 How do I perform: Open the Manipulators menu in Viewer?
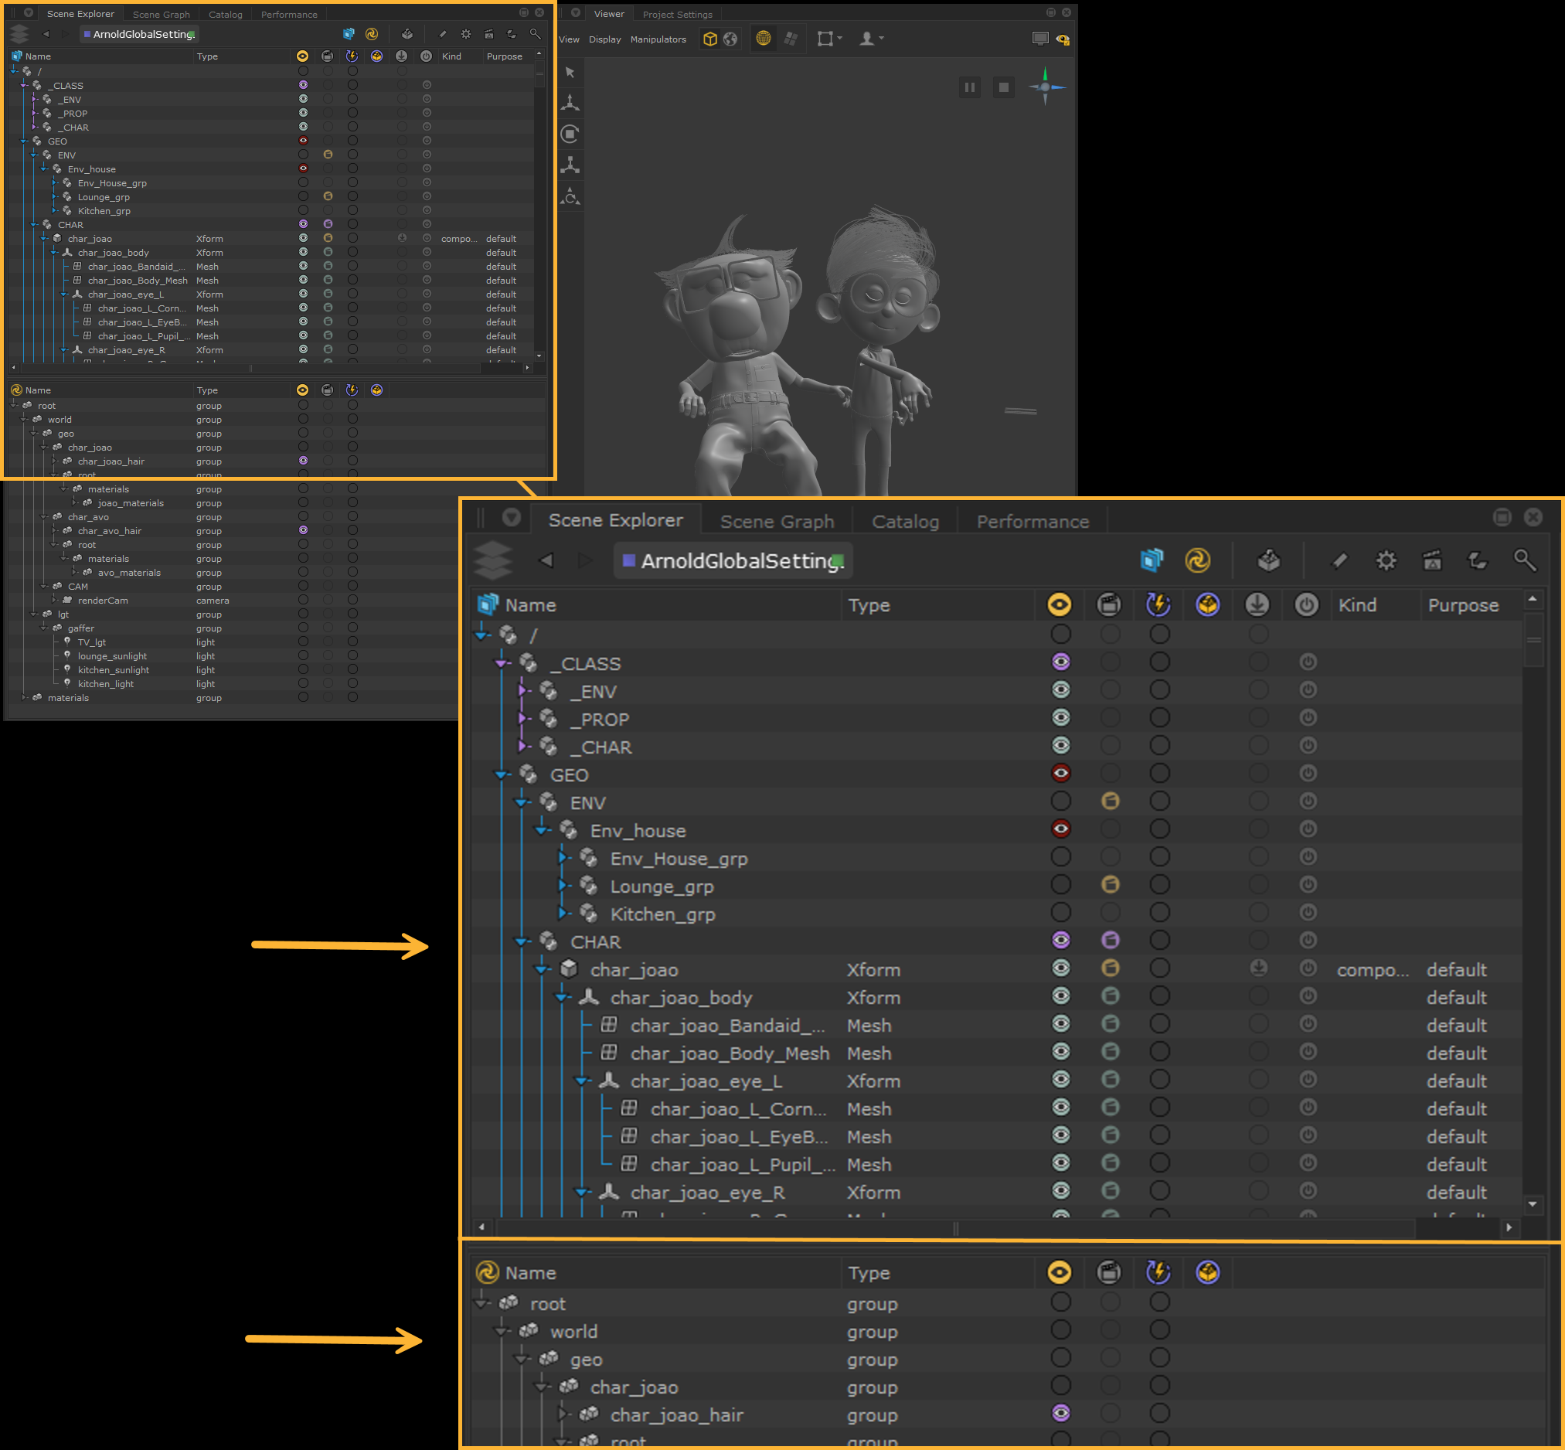tap(658, 39)
